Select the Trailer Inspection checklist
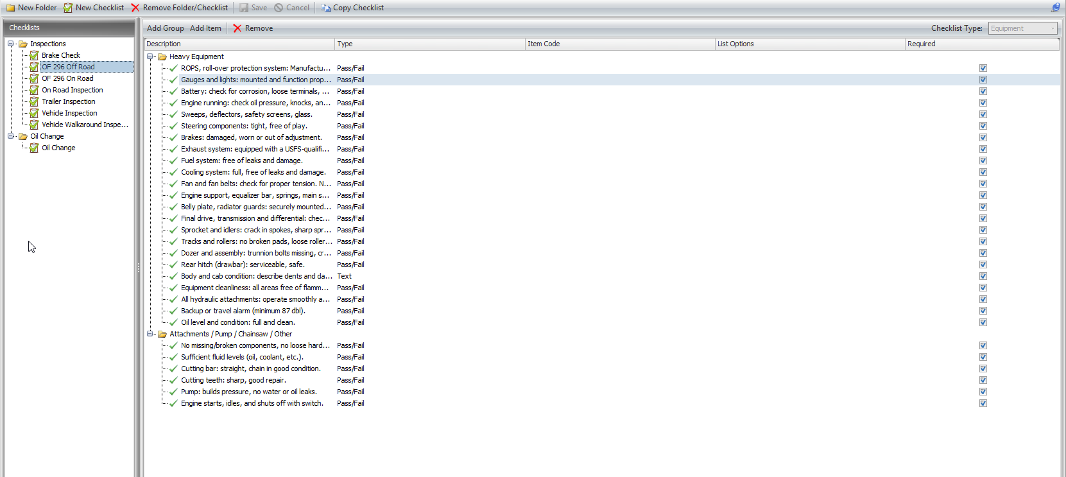The image size is (1066, 477). point(69,101)
